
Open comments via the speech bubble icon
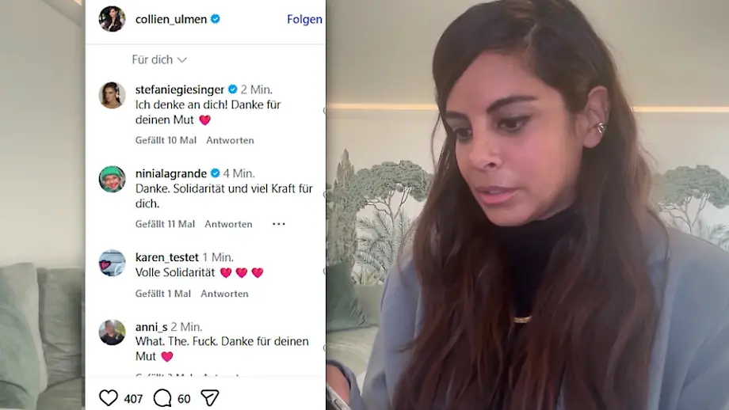[x=162, y=398]
